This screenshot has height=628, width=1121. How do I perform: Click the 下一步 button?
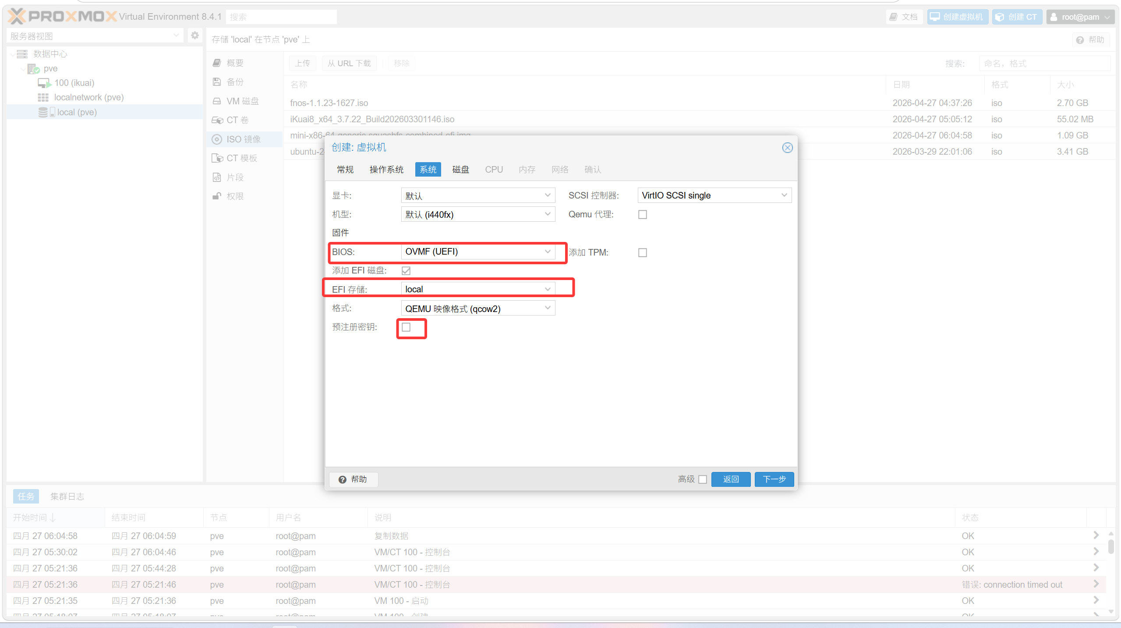point(774,479)
